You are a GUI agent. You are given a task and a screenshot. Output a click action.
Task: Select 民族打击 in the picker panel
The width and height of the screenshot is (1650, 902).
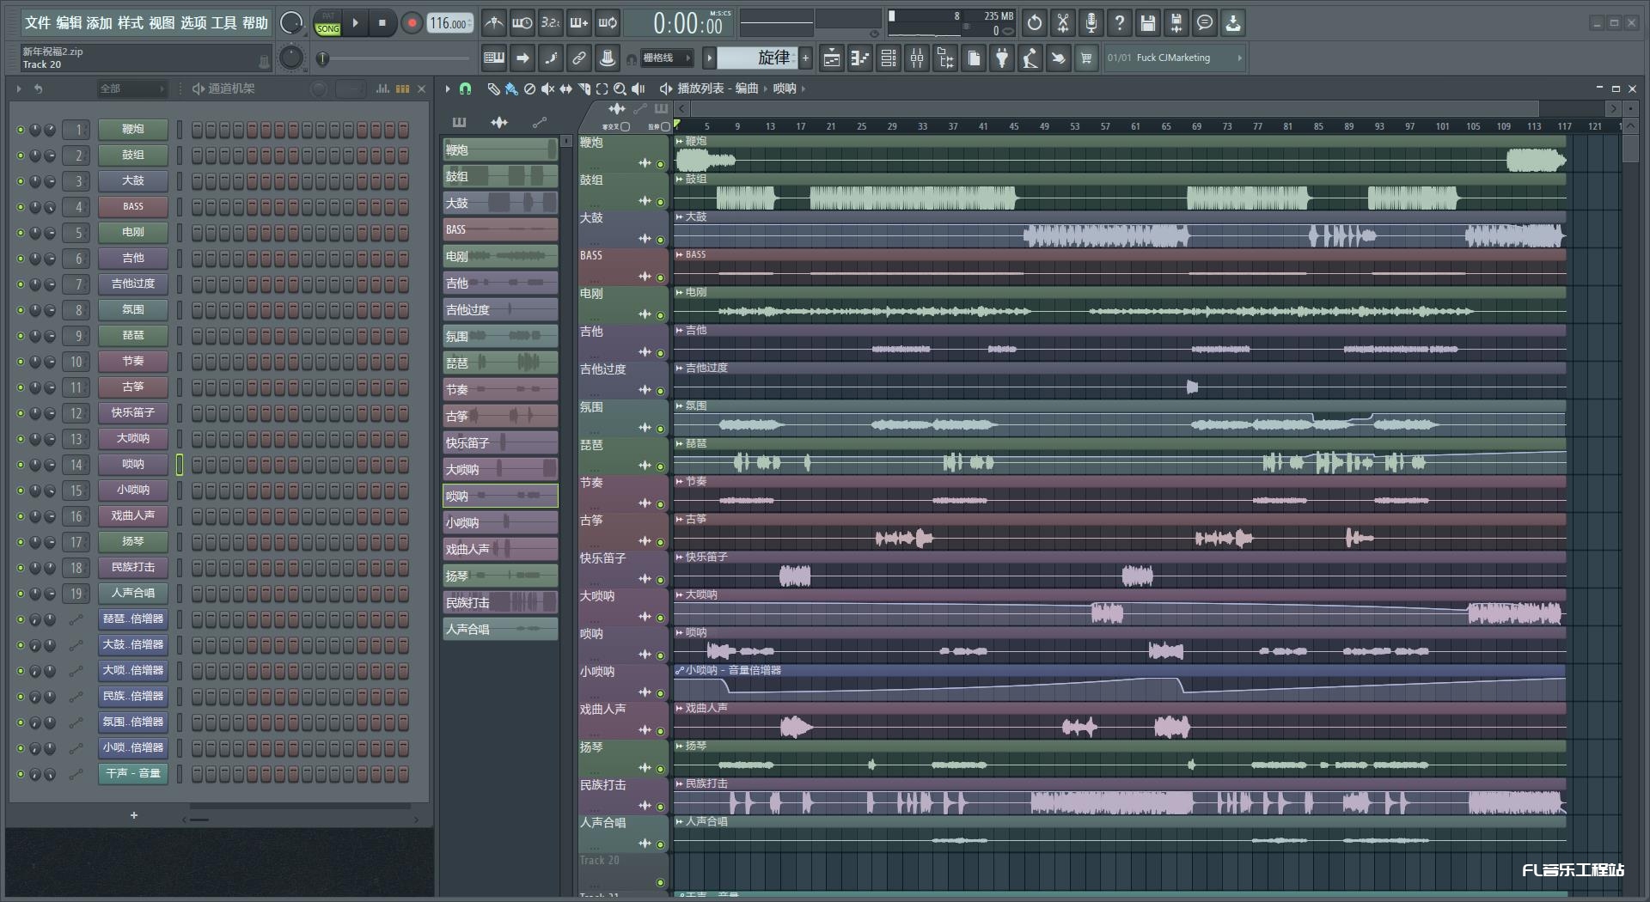(500, 602)
